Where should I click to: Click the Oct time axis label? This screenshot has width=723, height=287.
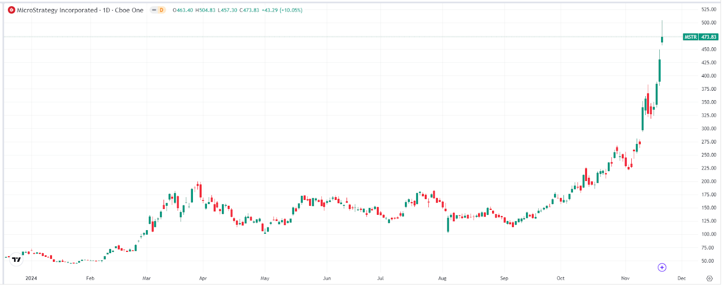[560, 278]
